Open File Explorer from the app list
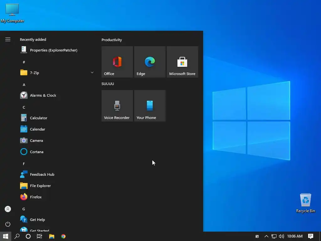Screen dimensions: 321x241 click(x=57, y=186)
